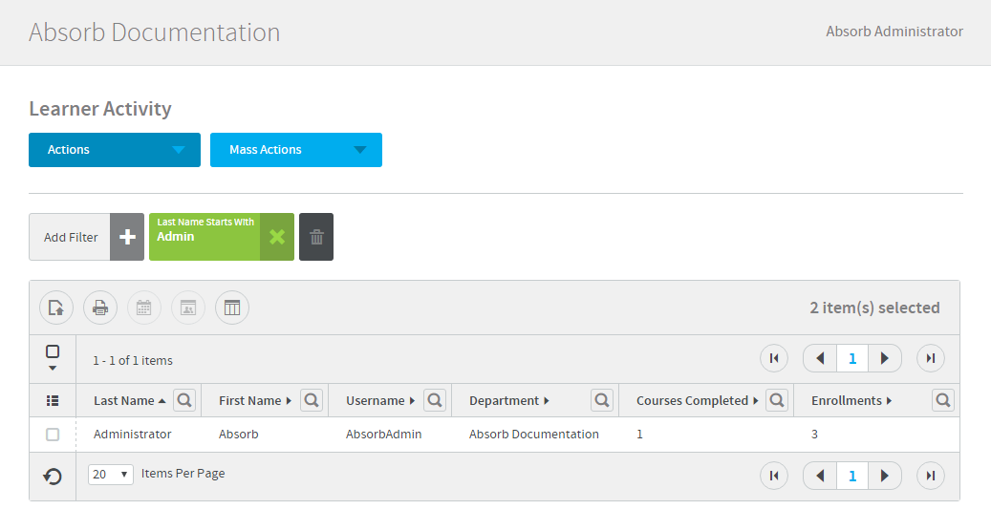Viewport: 991px width, 531px height.
Task: Click the user card view icon
Action: pyautogui.click(x=188, y=308)
